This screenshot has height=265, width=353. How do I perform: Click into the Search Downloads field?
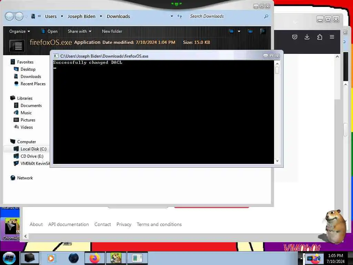click(225, 16)
